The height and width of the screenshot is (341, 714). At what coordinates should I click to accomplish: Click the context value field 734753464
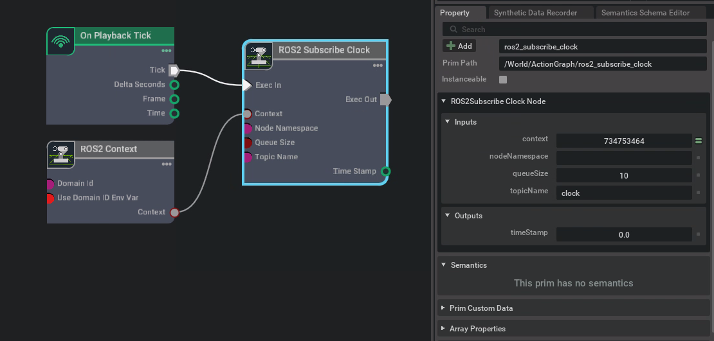pyautogui.click(x=624, y=141)
